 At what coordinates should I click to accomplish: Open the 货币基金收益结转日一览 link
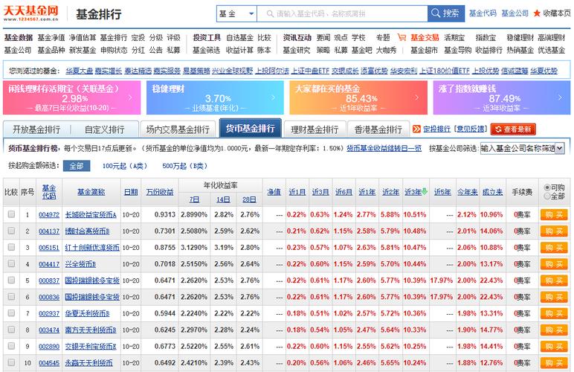pos(384,148)
